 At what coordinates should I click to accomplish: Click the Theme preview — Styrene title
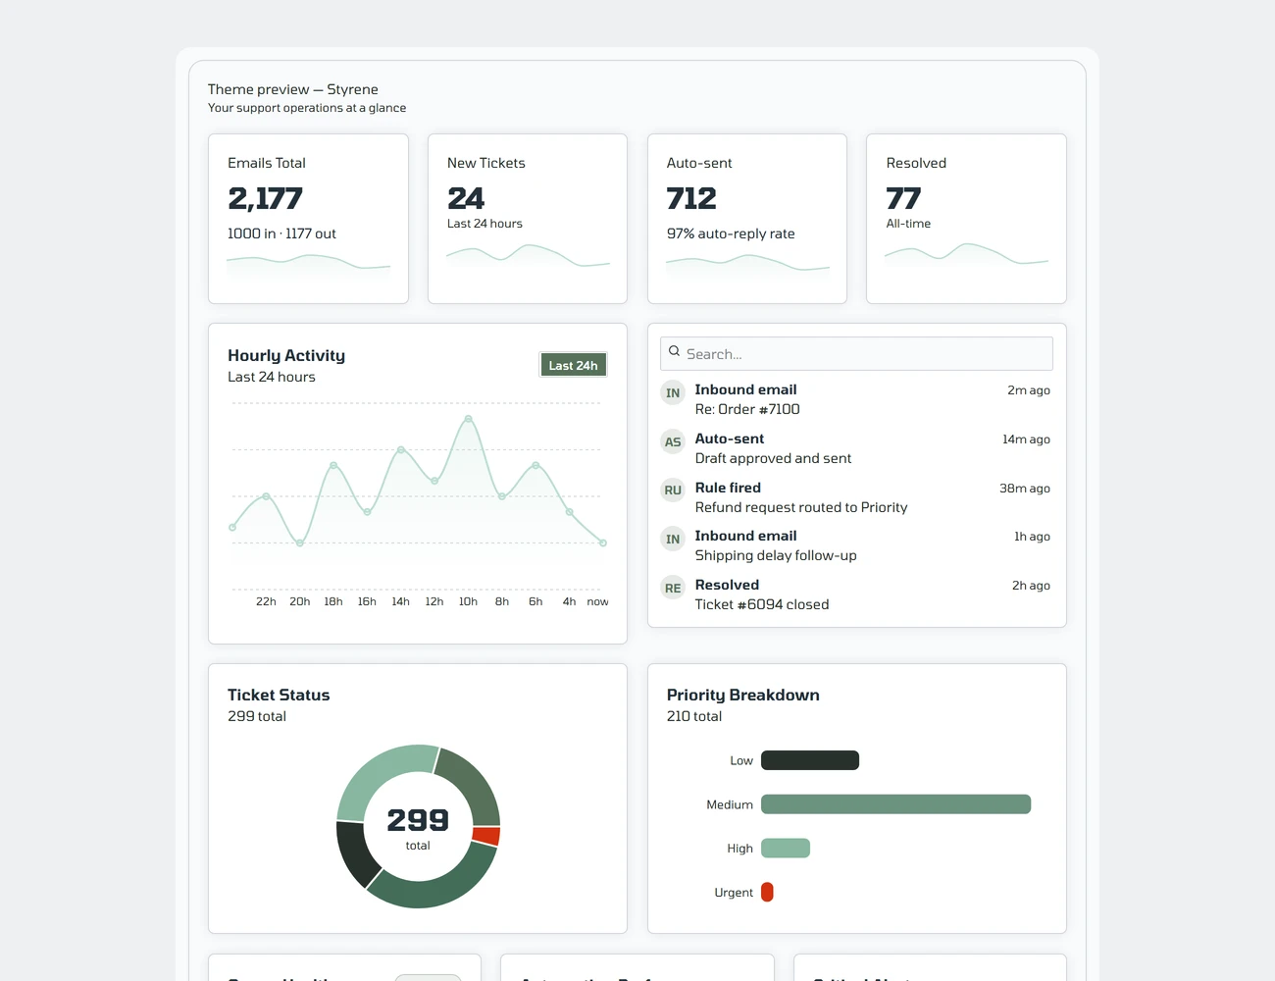[293, 89]
